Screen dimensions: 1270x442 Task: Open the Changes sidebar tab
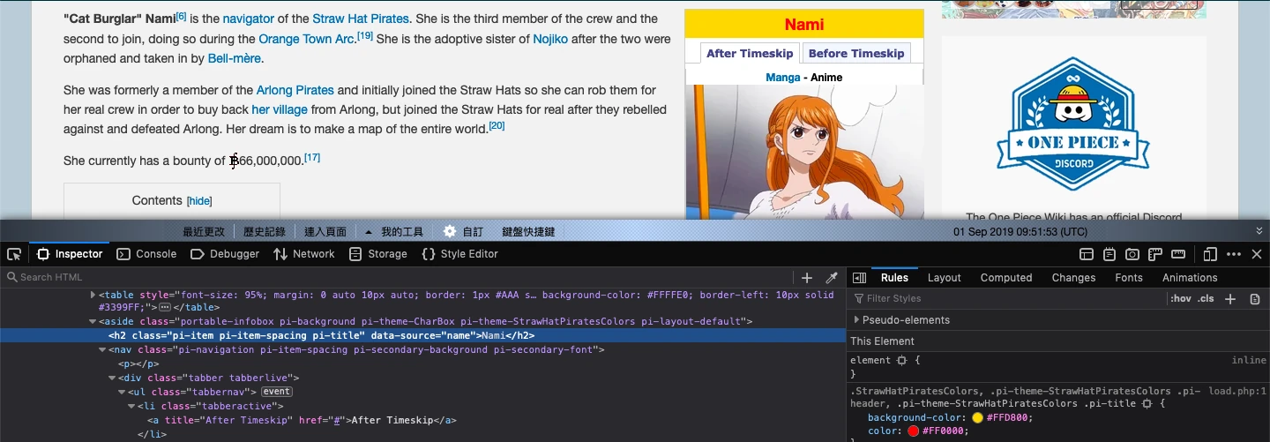(x=1073, y=278)
